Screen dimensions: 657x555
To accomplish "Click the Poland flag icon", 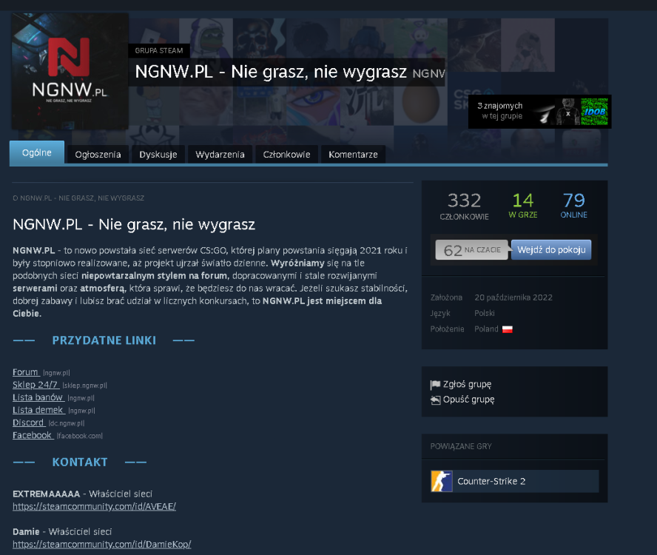I will 508,329.
